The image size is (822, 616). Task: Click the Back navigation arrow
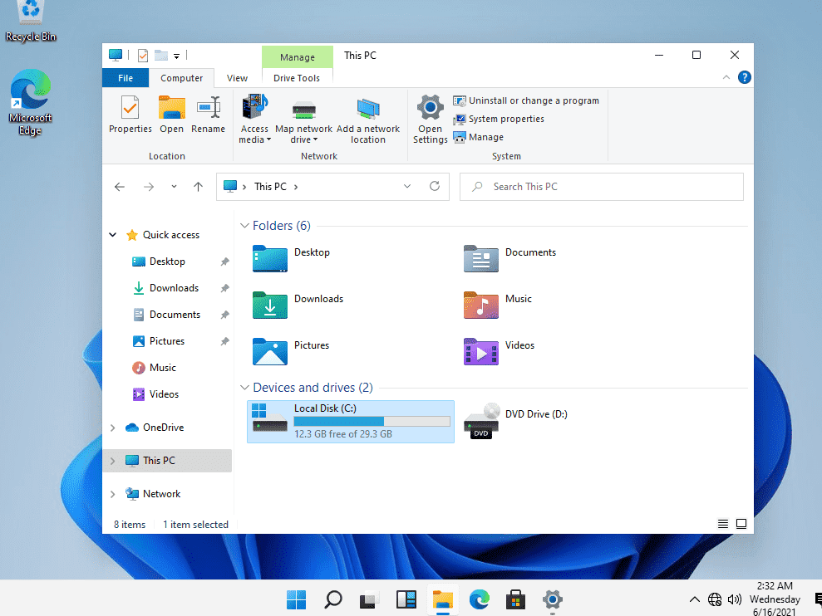[x=120, y=187]
